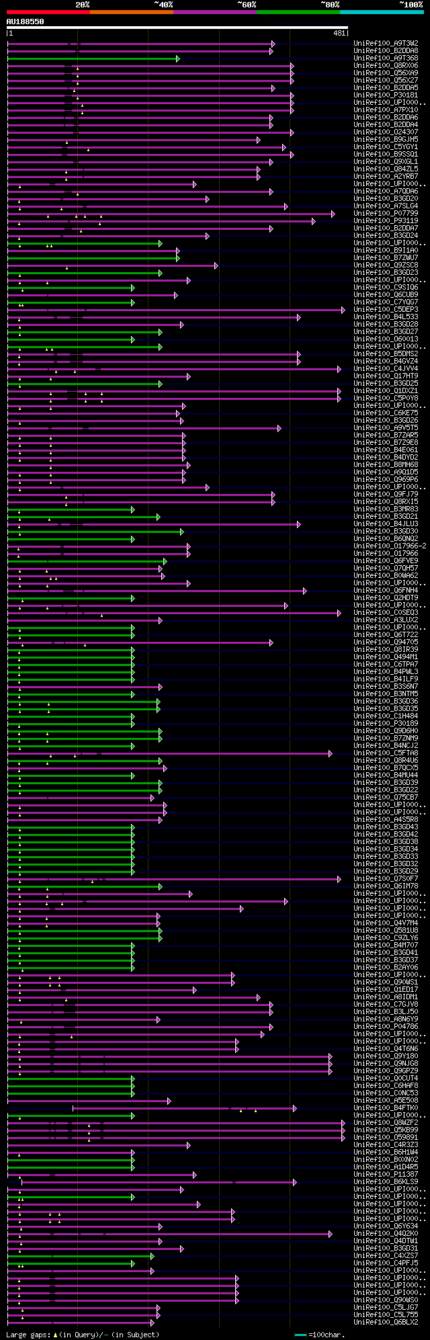The height and width of the screenshot is (1340, 430).
Task: Select the UniRef100_C1H484 entry
Action: point(386,716)
